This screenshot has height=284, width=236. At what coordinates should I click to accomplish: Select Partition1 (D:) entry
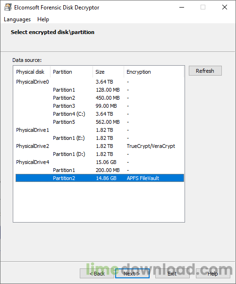[x=100, y=154]
